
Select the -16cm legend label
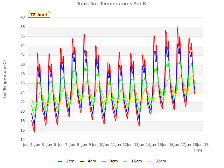pos(136,161)
